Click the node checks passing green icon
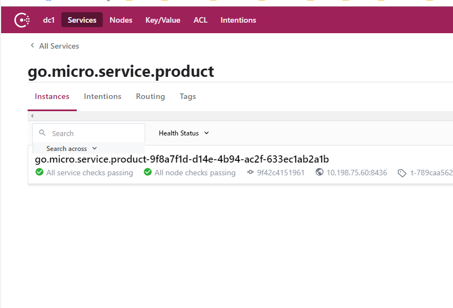The width and height of the screenshot is (453, 308). click(148, 173)
